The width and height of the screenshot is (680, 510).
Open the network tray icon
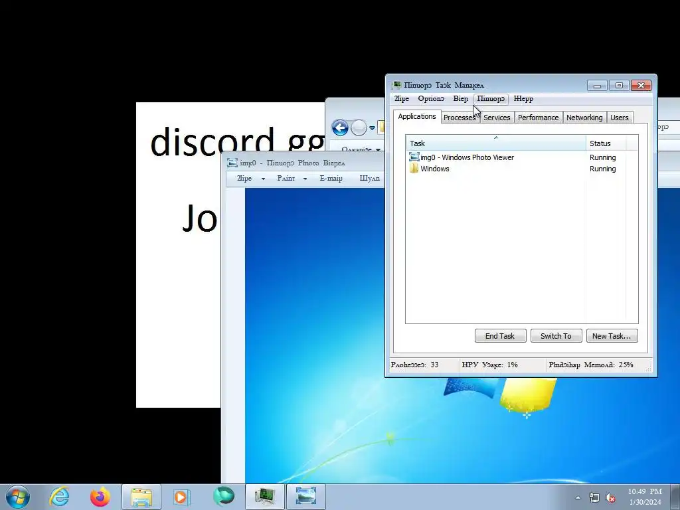point(594,498)
